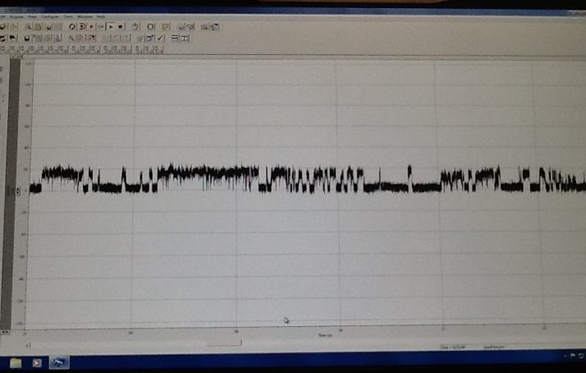Click the Y-axis marker left of the trace
The image size is (586, 373).
pos(9,191)
